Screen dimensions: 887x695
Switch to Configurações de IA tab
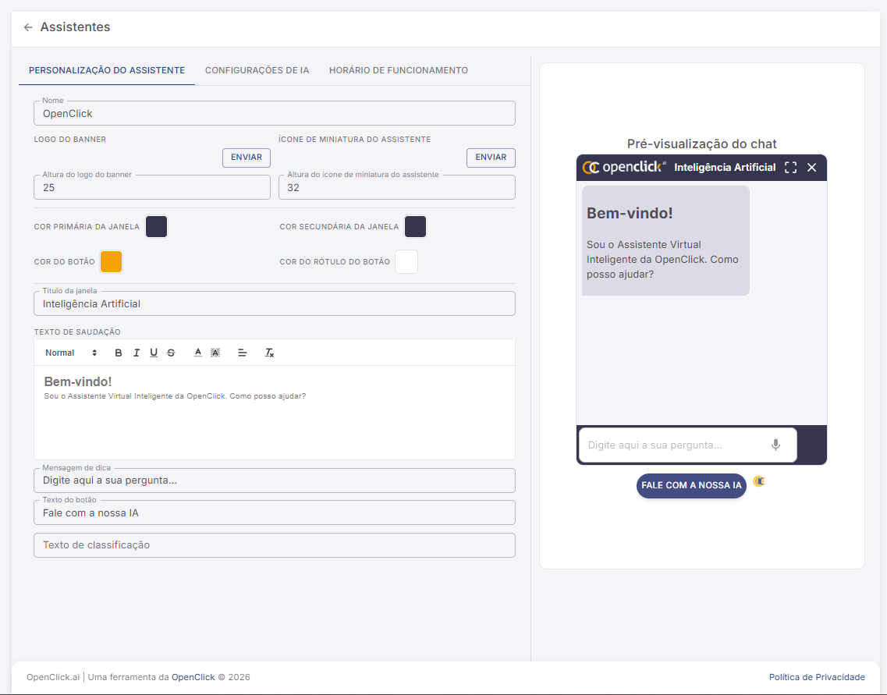click(x=257, y=70)
